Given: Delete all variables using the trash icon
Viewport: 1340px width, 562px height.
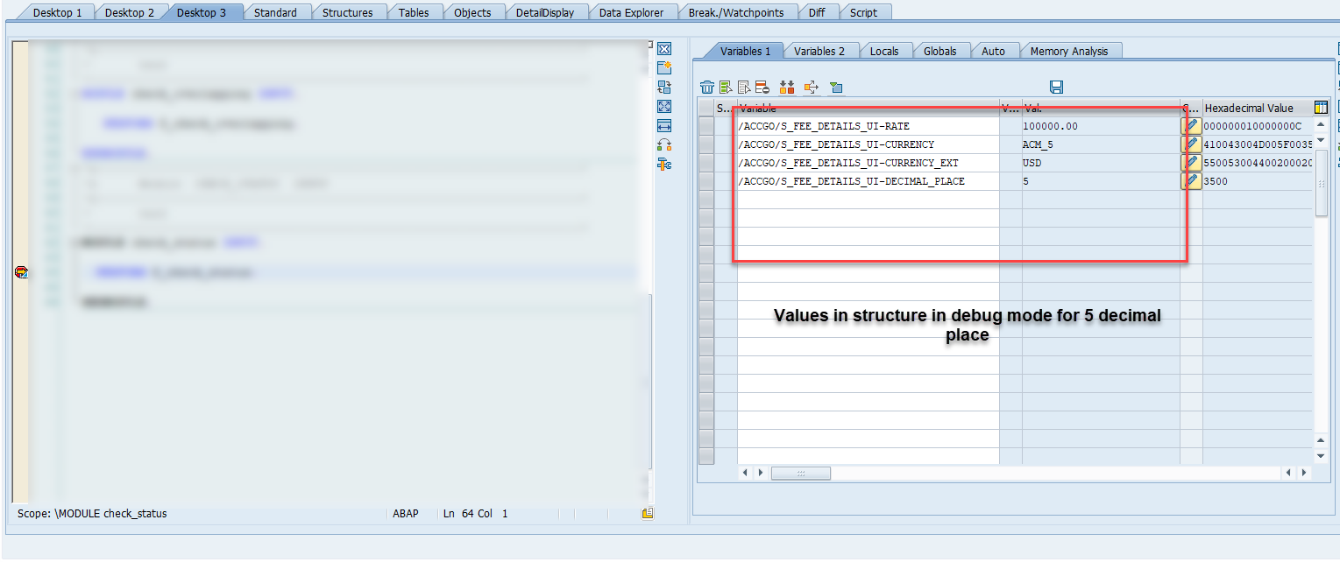Looking at the screenshot, I should coord(708,88).
